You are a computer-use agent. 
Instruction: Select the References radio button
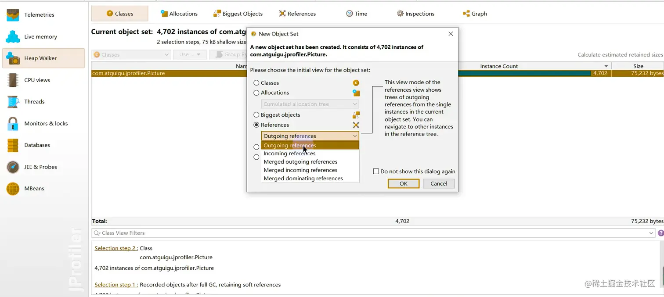pyautogui.click(x=256, y=125)
